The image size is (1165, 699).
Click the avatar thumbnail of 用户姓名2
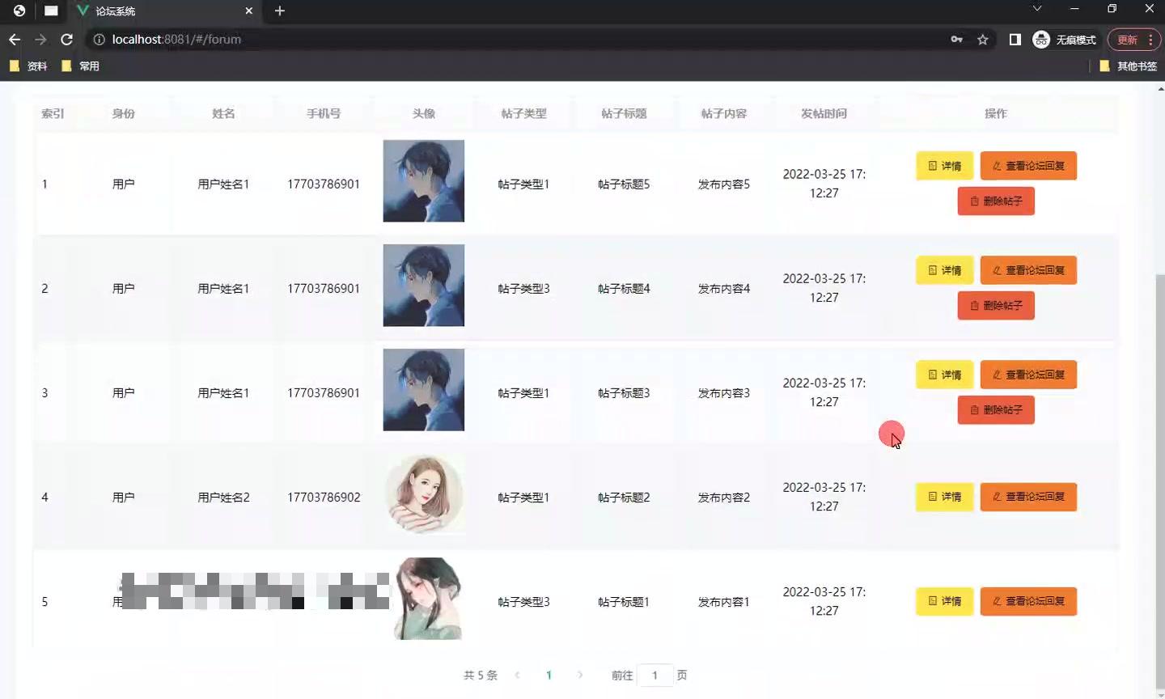424,494
